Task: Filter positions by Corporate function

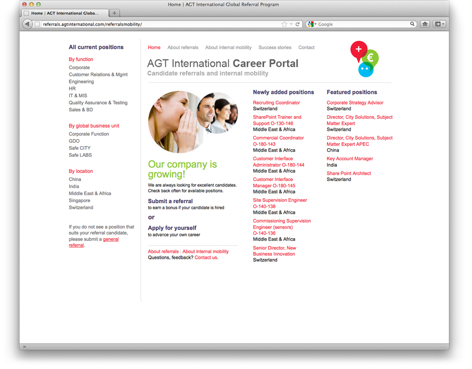Action: pyautogui.click(x=79, y=67)
